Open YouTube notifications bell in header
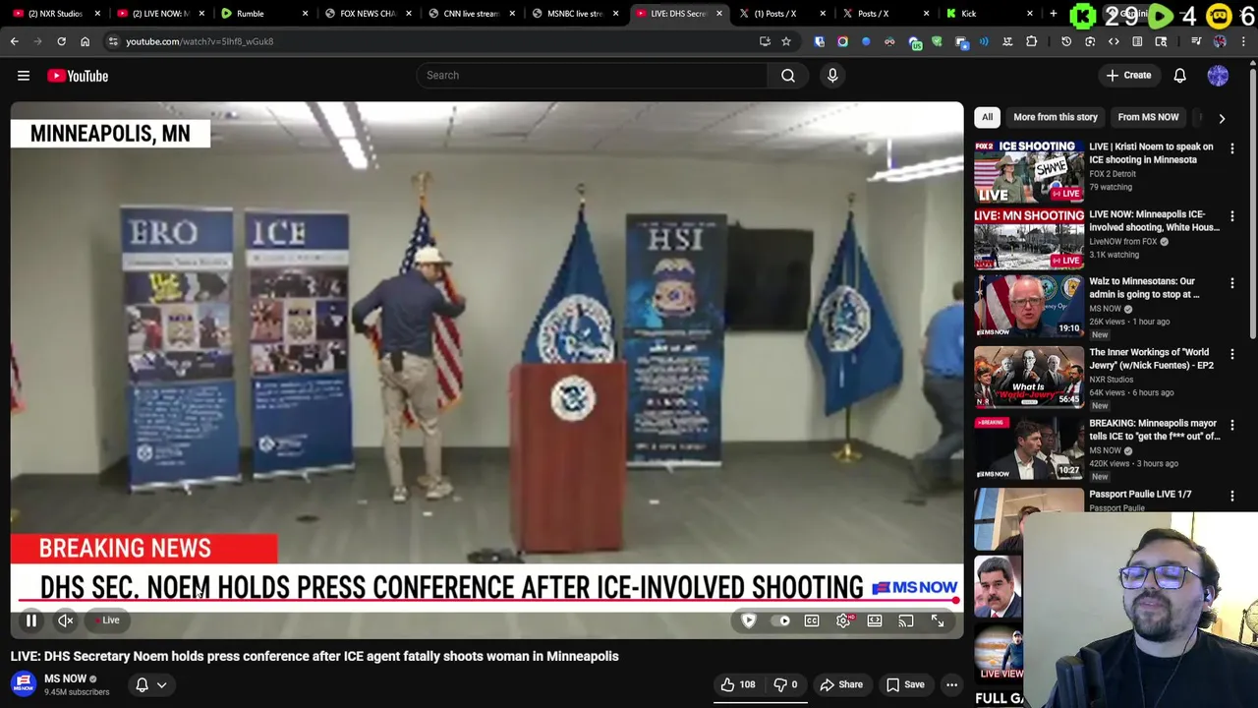Image resolution: width=1258 pixels, height=708 pixels. 1179,76
